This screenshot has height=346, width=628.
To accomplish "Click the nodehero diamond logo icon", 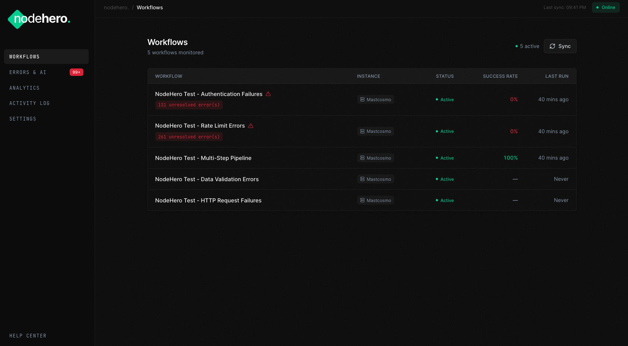I will click(16, 19).
